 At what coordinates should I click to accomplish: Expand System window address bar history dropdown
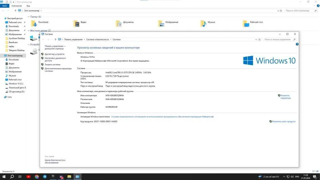click(256, 40)
